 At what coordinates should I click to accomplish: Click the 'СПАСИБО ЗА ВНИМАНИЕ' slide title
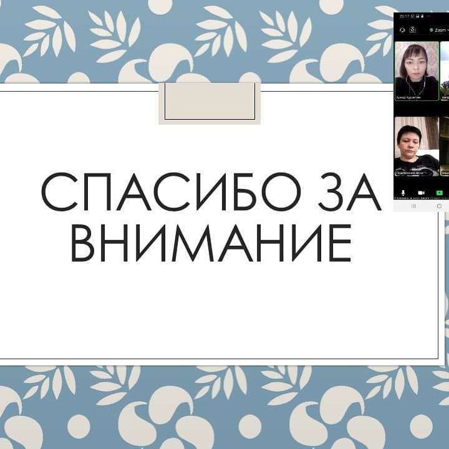(211, 217)
